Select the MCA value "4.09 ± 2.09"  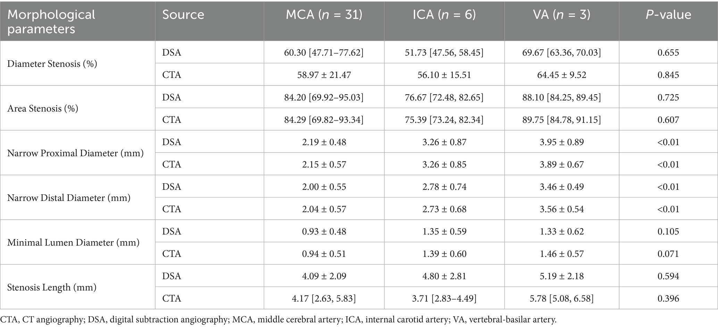pos(324,276)
